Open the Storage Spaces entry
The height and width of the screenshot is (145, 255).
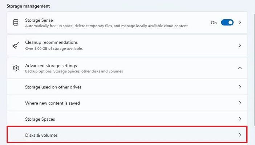(40, 119)
